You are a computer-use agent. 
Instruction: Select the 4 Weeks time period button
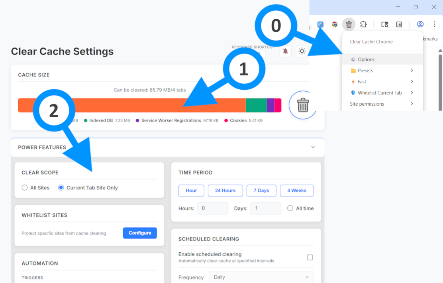(x=297, y=191)
